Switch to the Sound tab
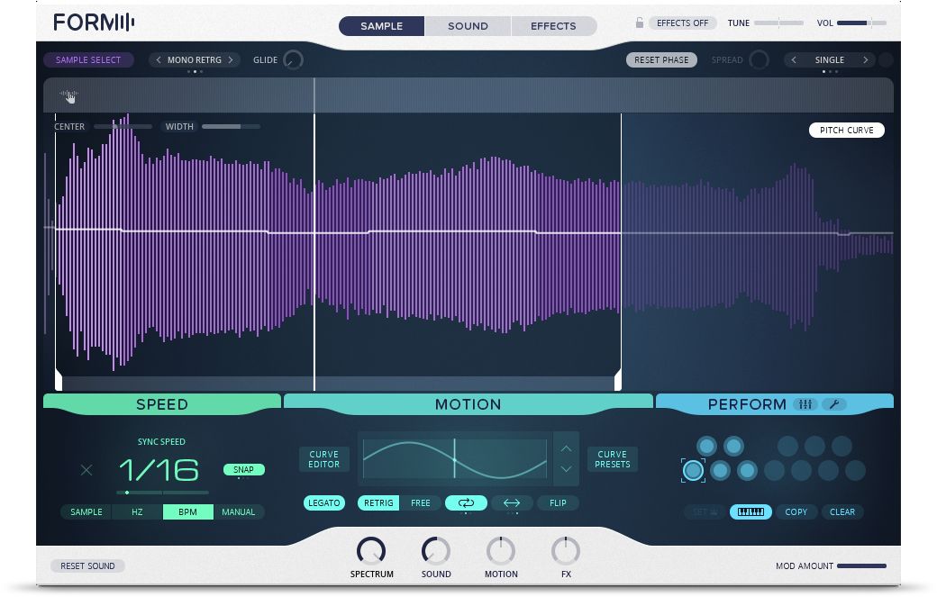Viewport: 937px width, 597px height. (x=468, y=26)
